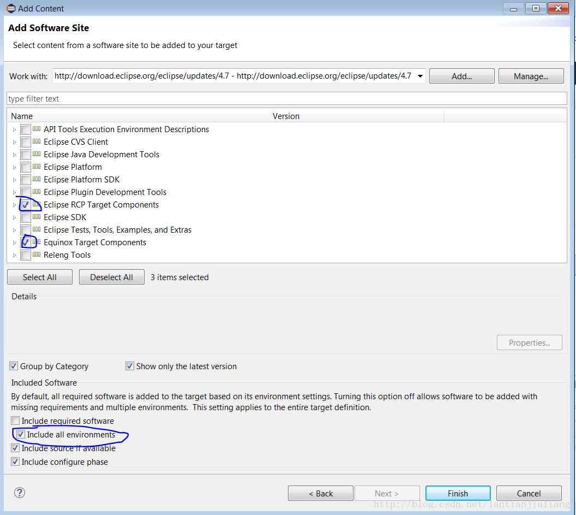Screen dimensions: 576x515
Task: Toggle Include source if available
Action: [15, 448]
